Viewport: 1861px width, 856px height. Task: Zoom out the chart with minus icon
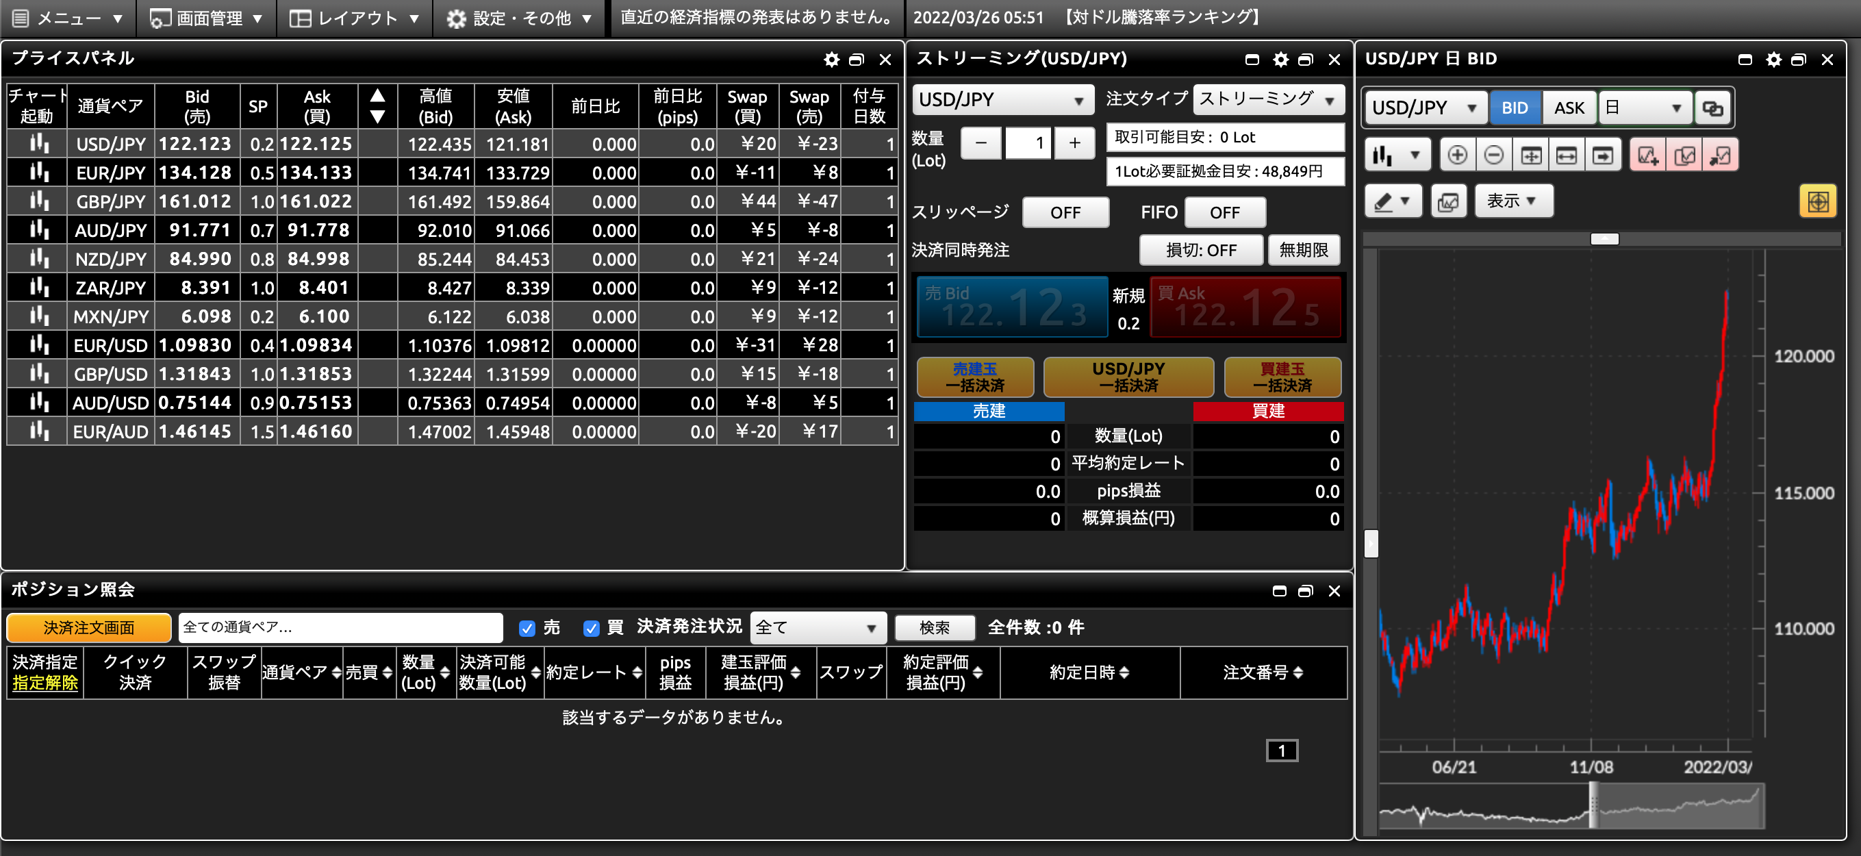pos(1493,155)
